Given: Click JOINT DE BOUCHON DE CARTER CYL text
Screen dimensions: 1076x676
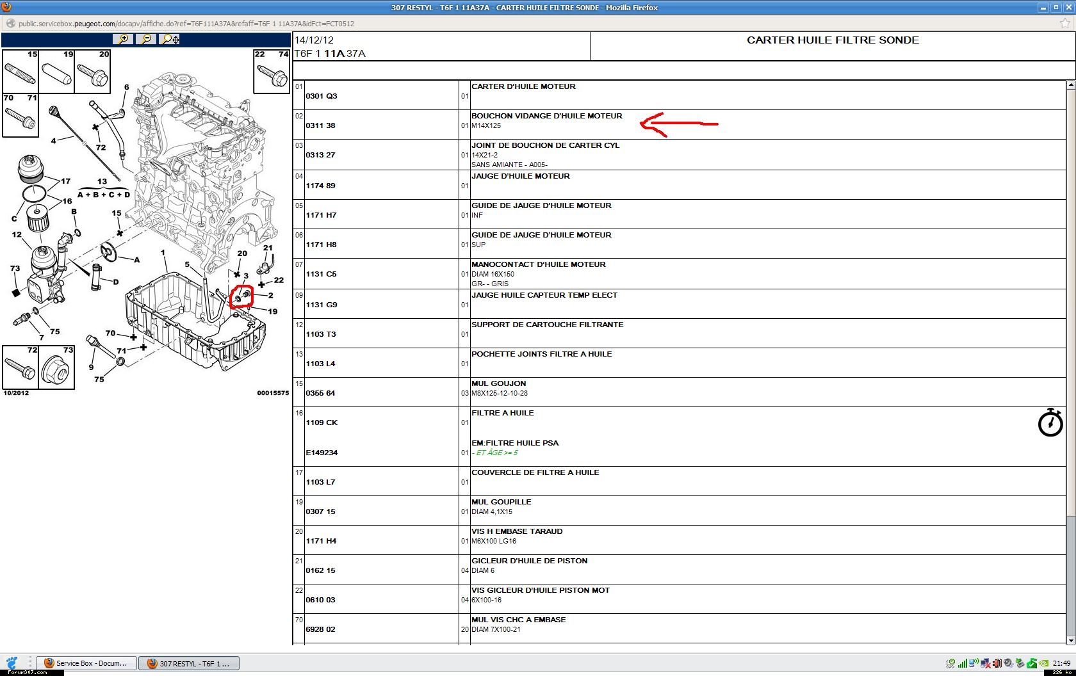Looking at the screenshot, I should [546, 145].
